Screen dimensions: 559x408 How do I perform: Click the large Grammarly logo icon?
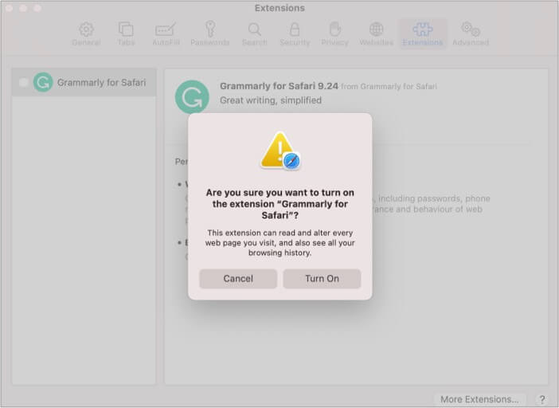[192, 97]
